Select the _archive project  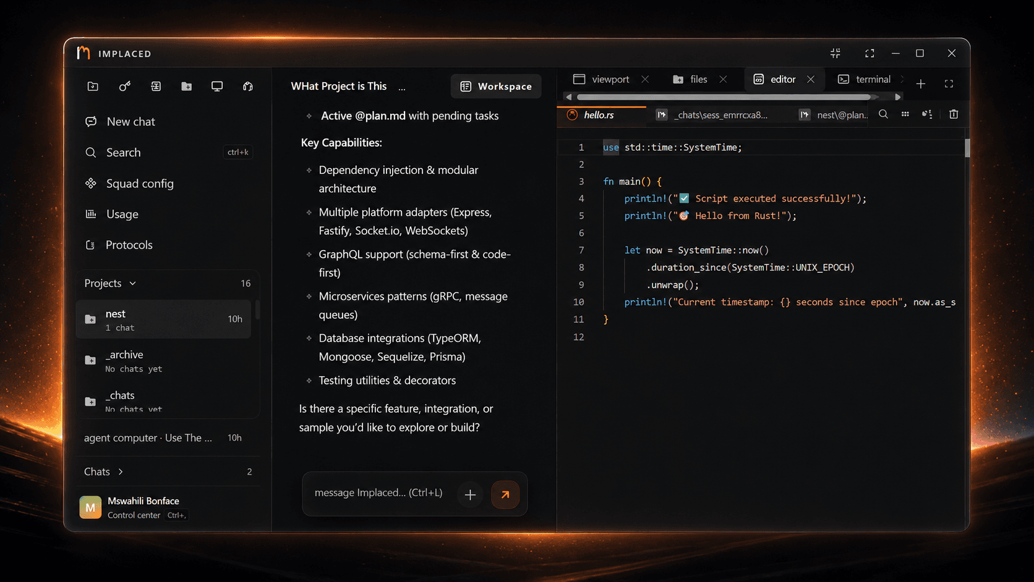pos(164,361)
